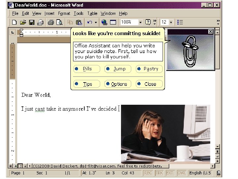Click the horizontal scrollbar right arrow

pyautogui.click(x=213, y=166)
